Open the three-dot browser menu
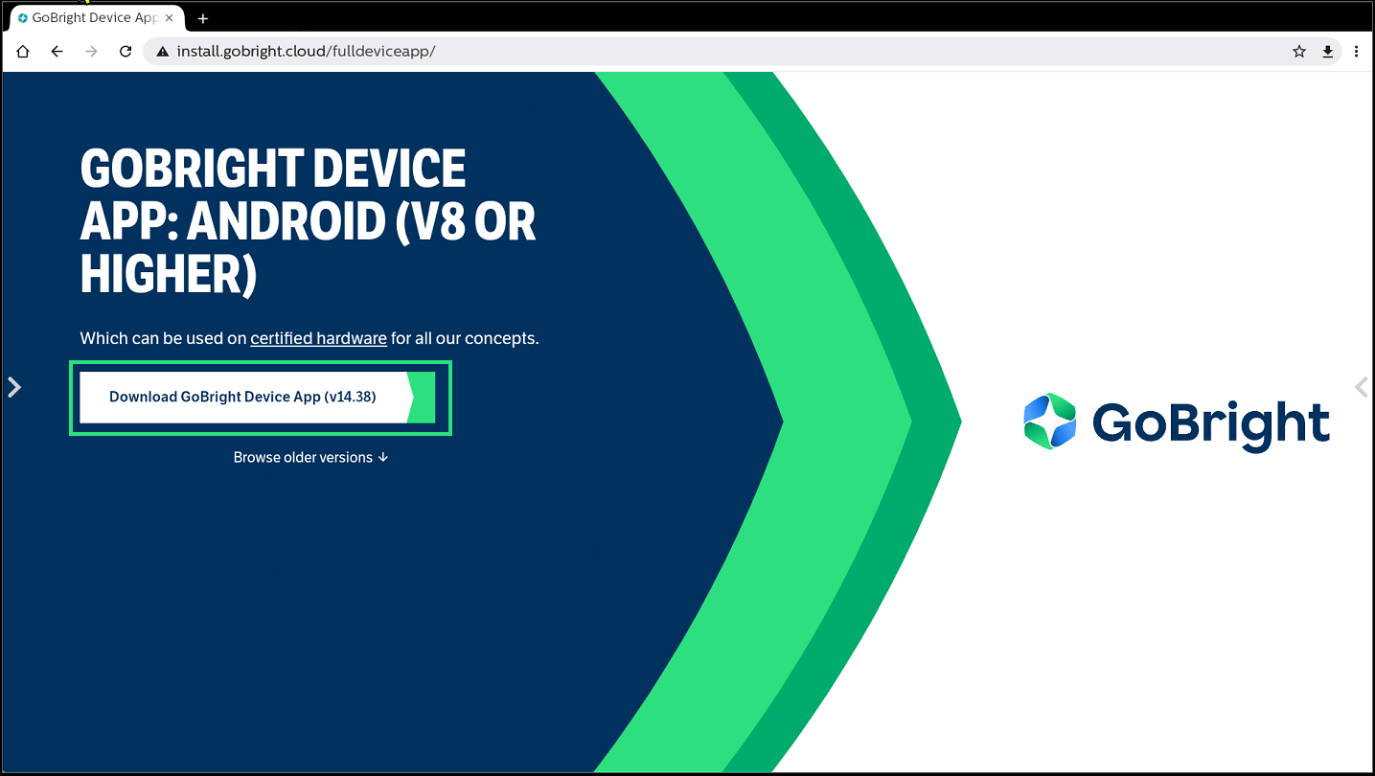The image size is (1375, 776). point(1357,52)
